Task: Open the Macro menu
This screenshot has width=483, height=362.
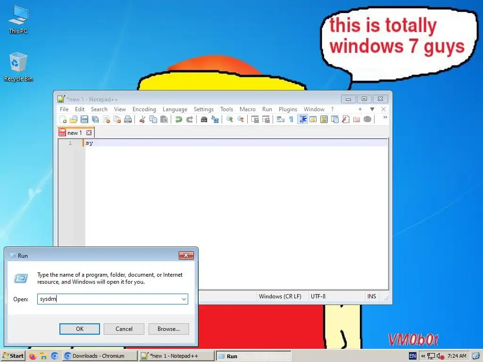Action: (x=248, y=109)
